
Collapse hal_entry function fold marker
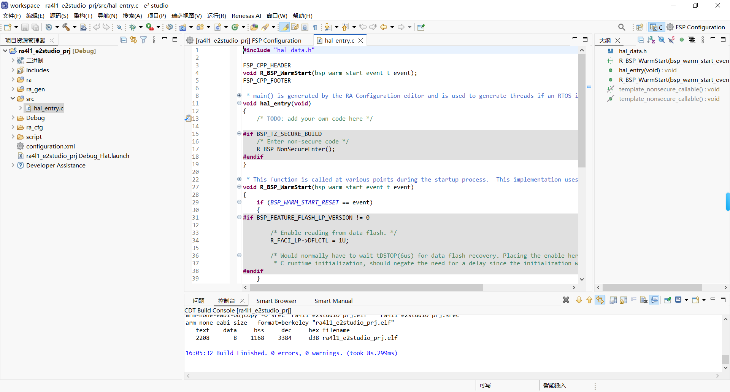click(x=239, y=103)
